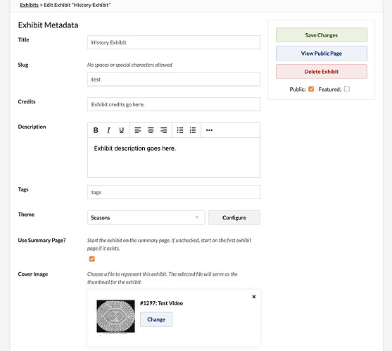Align description text to the right

tap(163, 130)
